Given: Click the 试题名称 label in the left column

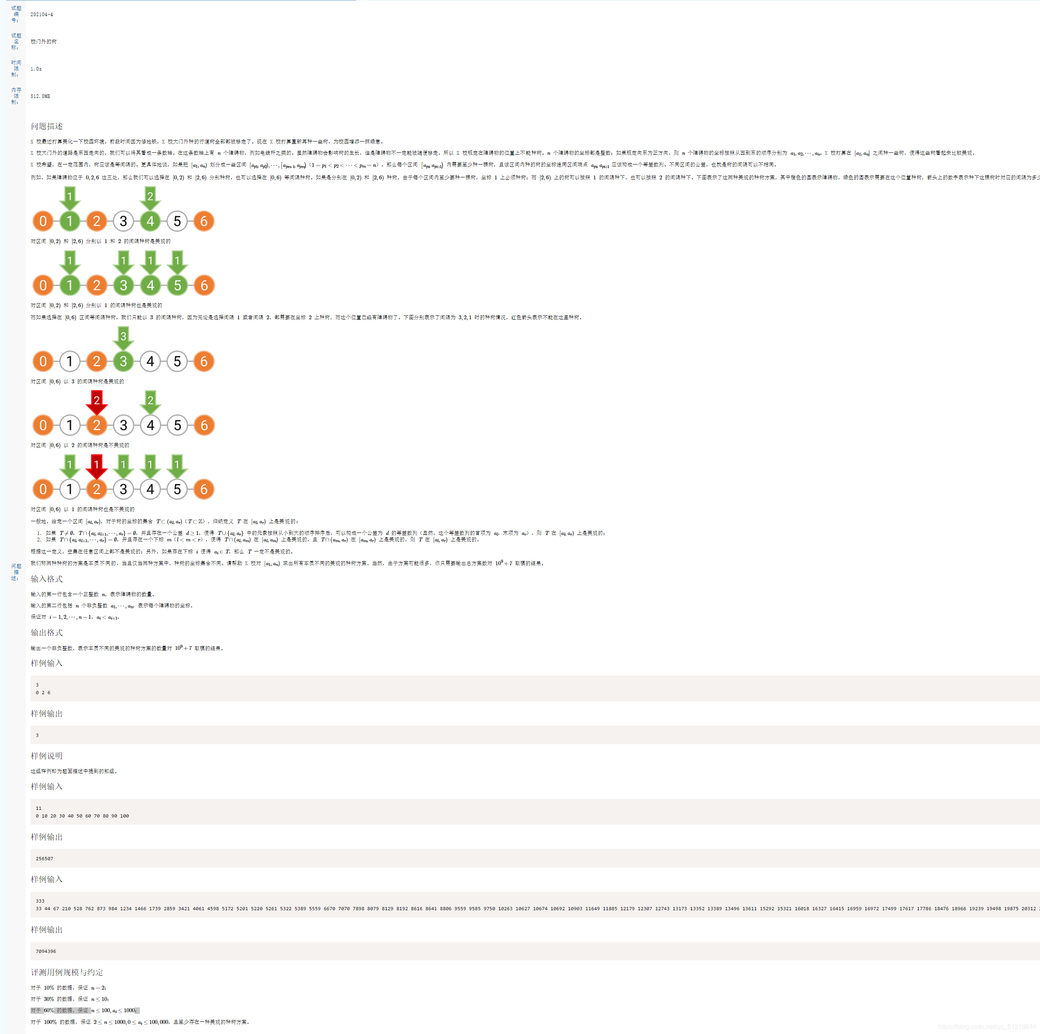Looking at the screenshot, I should 16,42.
